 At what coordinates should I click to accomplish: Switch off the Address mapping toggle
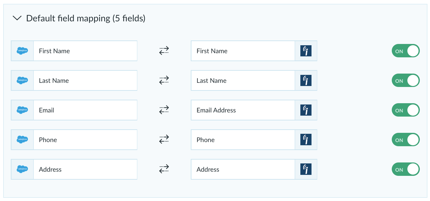pos(406,169)
